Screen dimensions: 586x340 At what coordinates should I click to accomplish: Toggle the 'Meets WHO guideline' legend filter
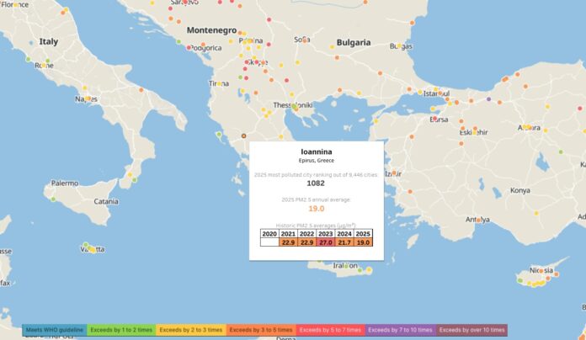coord(55,330)
